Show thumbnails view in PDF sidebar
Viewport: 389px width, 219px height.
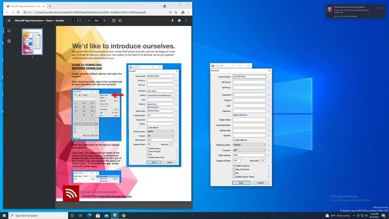point(9,31)
